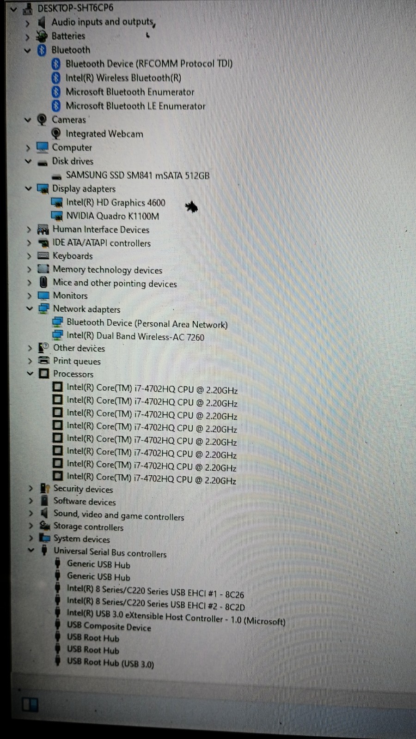The image size is (416, 739).
Task: Select SAMSUNG SSD SM841 mSATA 512GB
Action: (x=138, y=176)
